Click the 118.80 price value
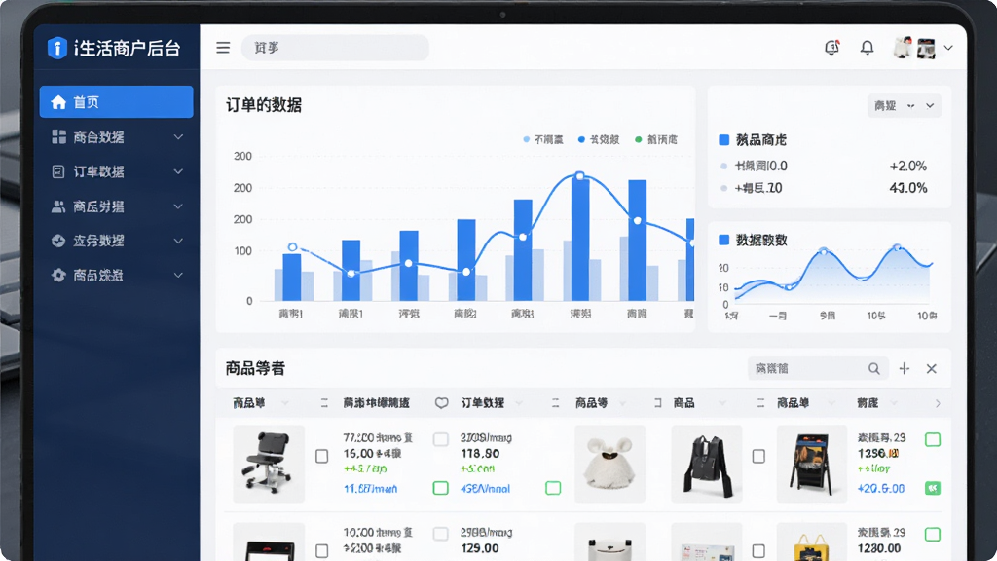This screenshot has height=561, width=997. click(479, 454)
